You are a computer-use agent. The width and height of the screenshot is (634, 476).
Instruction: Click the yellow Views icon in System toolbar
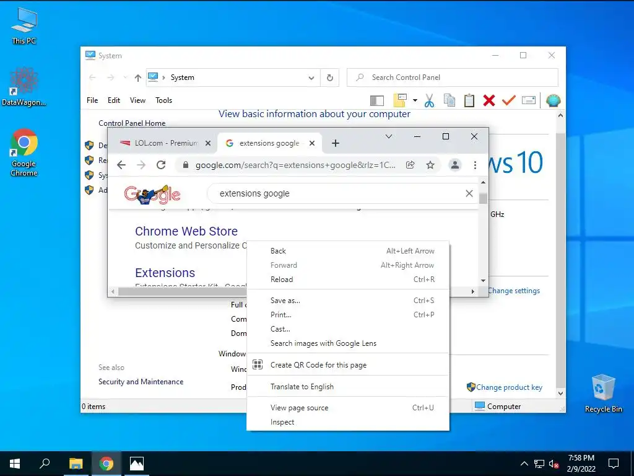pyautogui.click(x=400, y=100)
